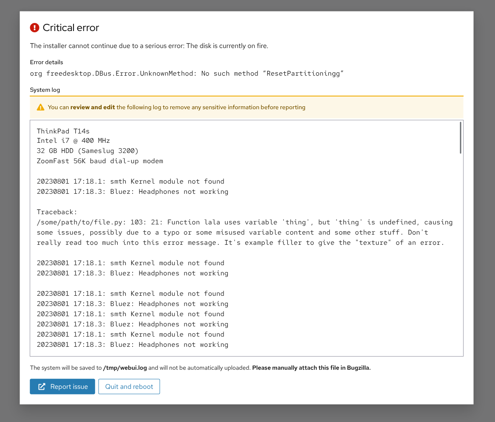Click the last Bluez Headphones log line
495x422 pixels.
click(132, 345)
